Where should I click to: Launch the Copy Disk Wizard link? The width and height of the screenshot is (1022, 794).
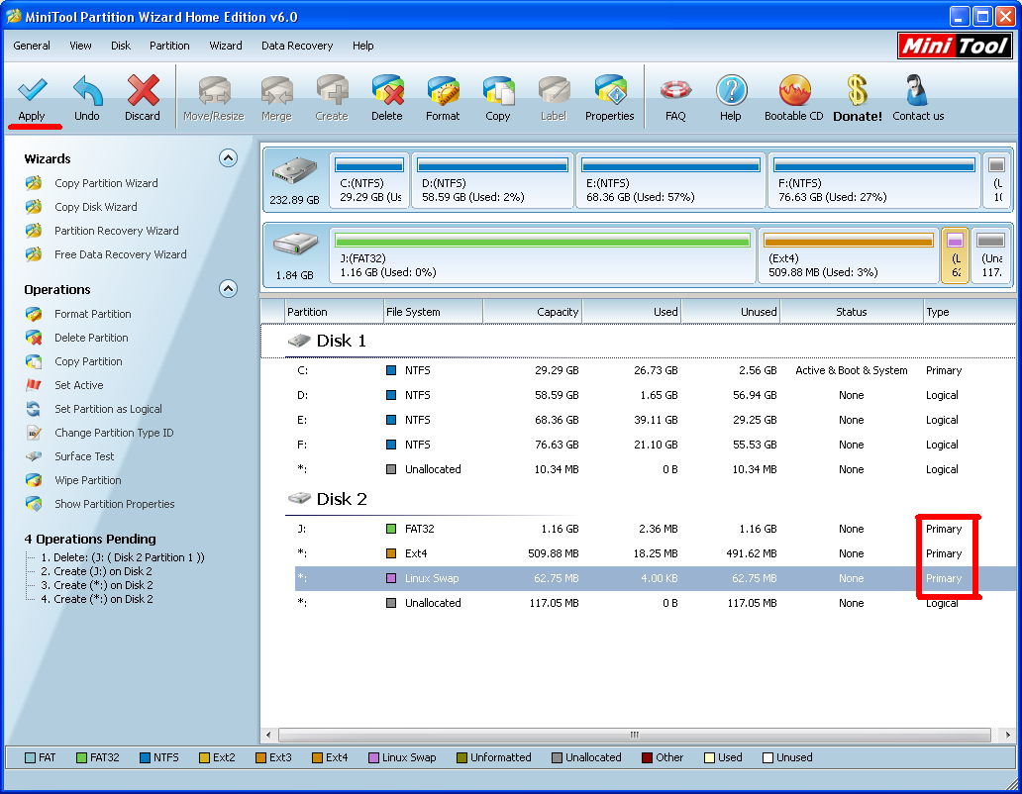pos(95,207)
